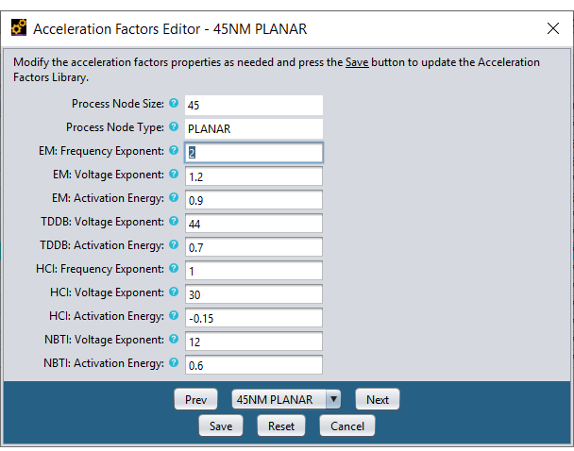This screenshot has width=574, height=451.
Task: Advance to Next acceleration factors entry
Action: click(x=378, y=399)
